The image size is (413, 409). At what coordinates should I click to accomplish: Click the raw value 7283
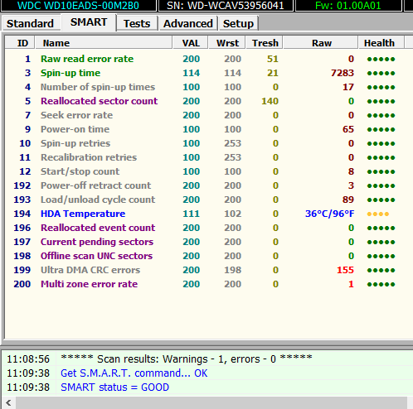pyautogui.click(x=343, y=73)
